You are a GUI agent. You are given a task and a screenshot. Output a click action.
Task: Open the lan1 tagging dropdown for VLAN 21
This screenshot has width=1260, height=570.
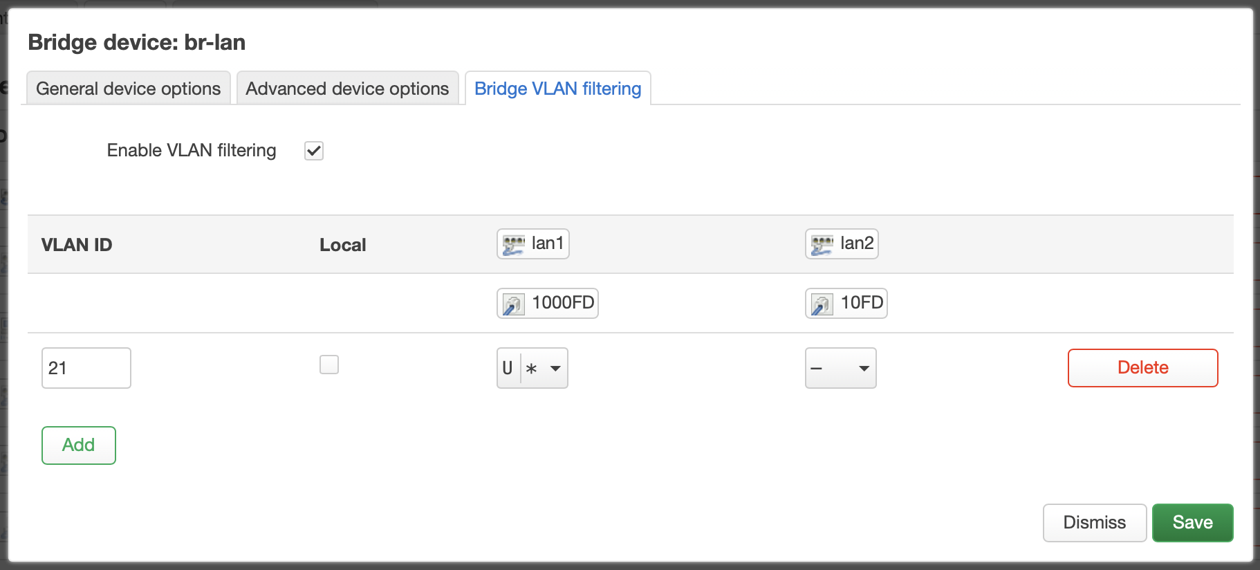(x=532, y=368)
